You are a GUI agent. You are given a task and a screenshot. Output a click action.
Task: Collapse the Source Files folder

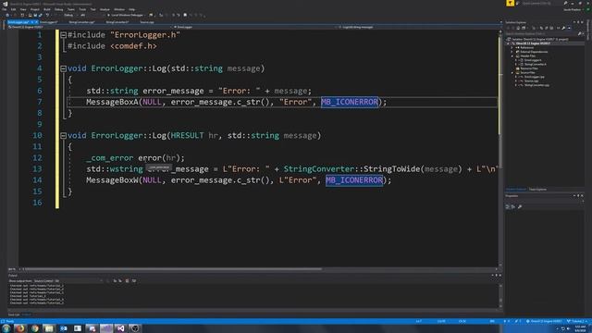[x=512, y=72]
